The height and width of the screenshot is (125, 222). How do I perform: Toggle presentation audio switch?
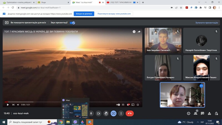(x=72, y=23)
